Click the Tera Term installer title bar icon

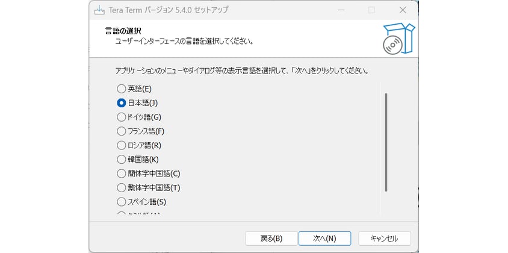pyautogui.click(x=100, y=10)
